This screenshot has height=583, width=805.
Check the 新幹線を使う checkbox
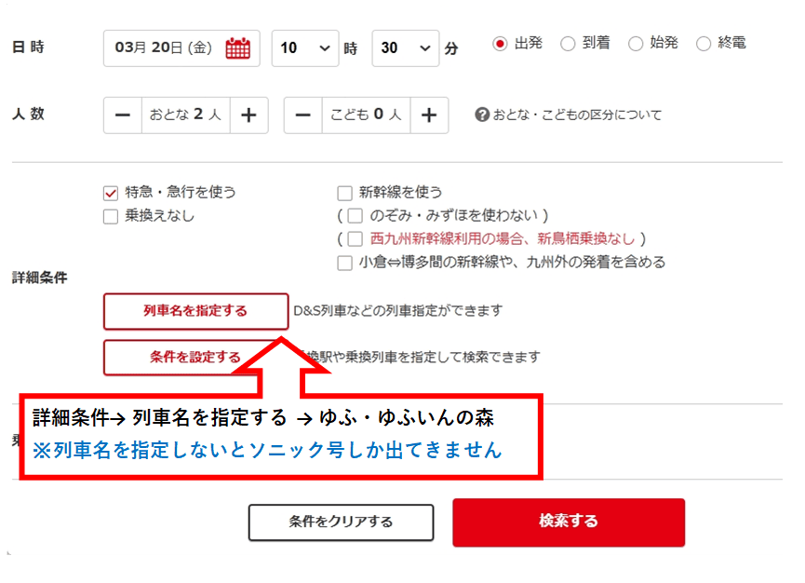coord(344,193)
